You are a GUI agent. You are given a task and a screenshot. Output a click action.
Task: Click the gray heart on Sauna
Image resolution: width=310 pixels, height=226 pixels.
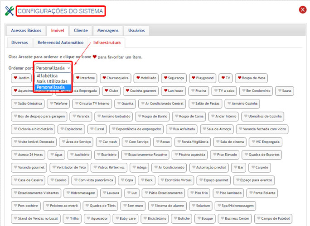[278, 91]
